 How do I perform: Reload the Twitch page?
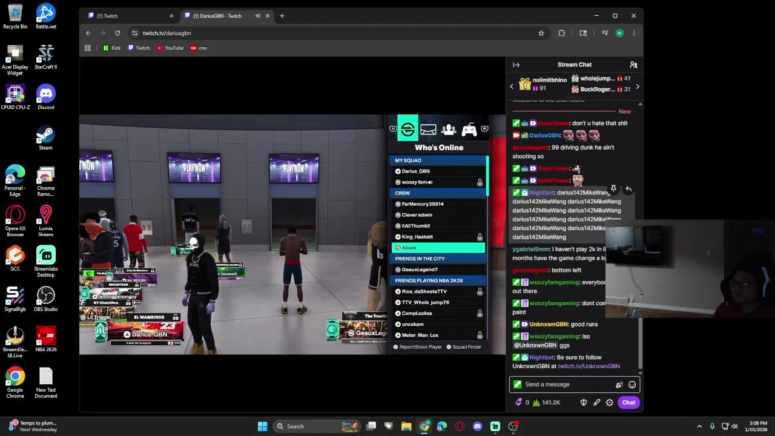pos(117,33)
